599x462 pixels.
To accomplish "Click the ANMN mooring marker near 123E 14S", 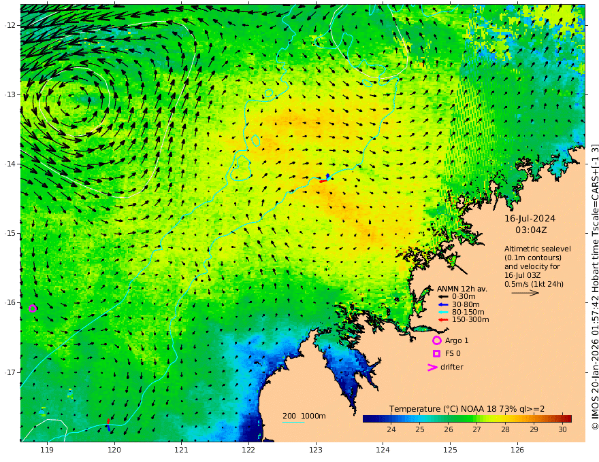I will (x=325, y=179).
